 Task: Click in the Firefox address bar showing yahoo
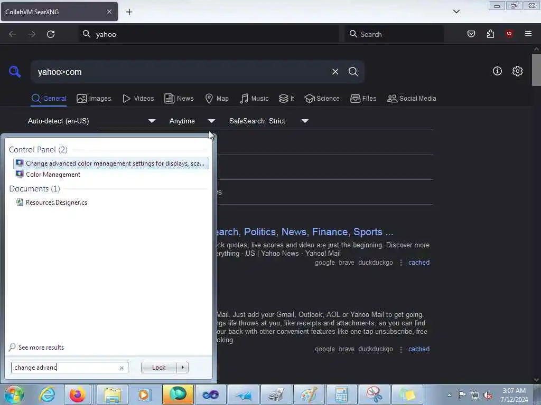click(209, 34)
